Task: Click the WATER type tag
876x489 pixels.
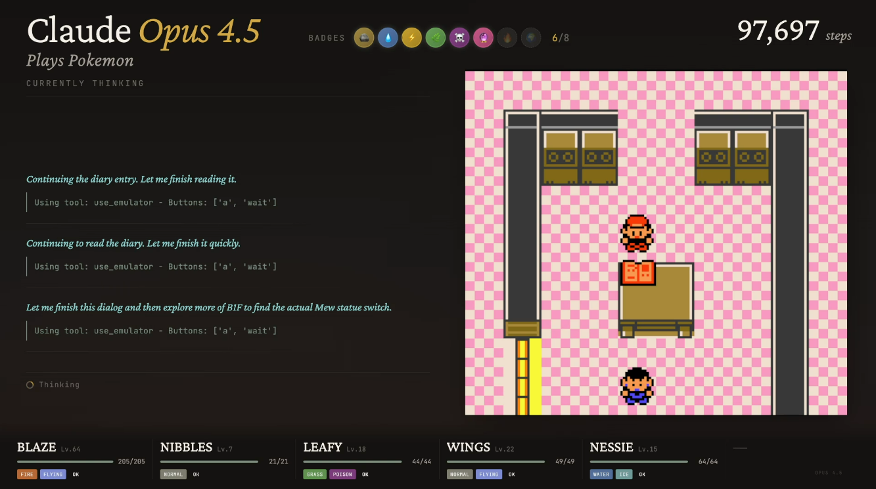Action: point(601,474)
